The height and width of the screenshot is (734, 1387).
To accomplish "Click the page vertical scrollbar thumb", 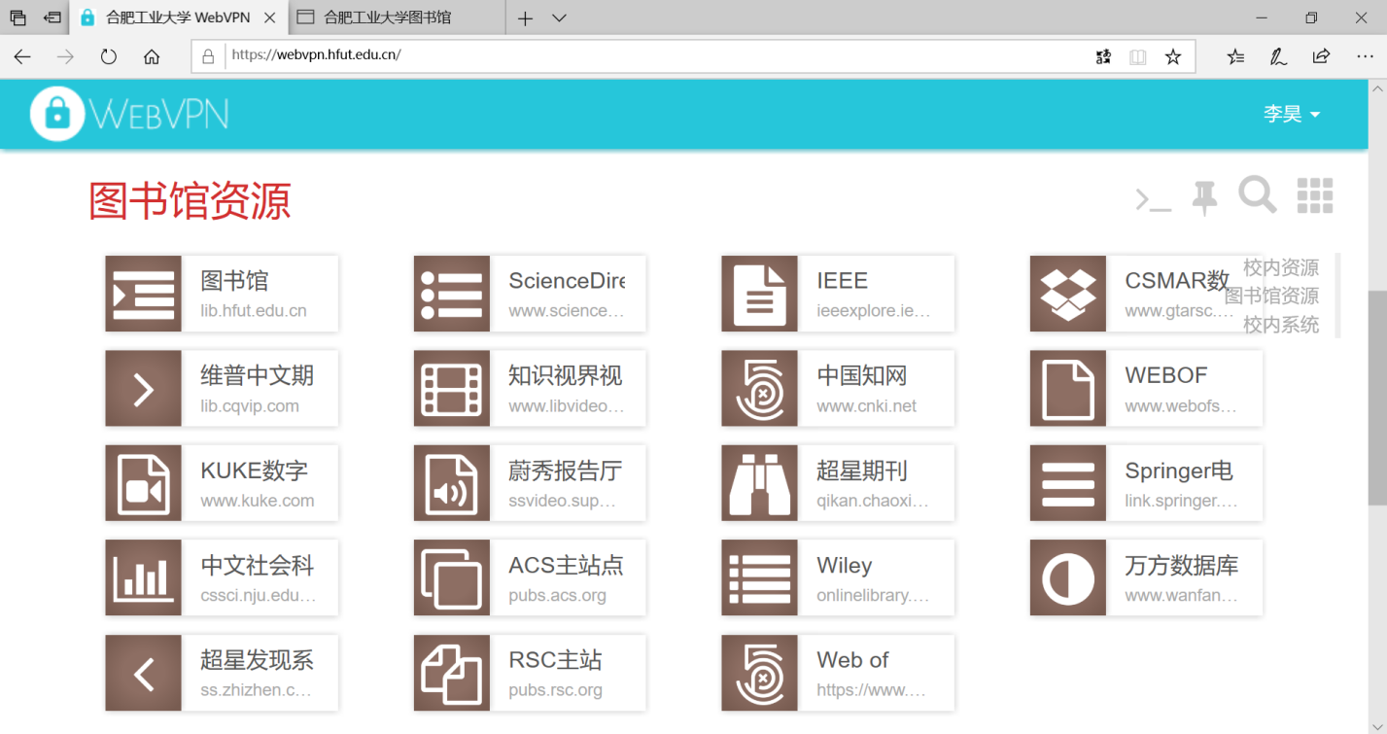I will (x=1377, y=397).
